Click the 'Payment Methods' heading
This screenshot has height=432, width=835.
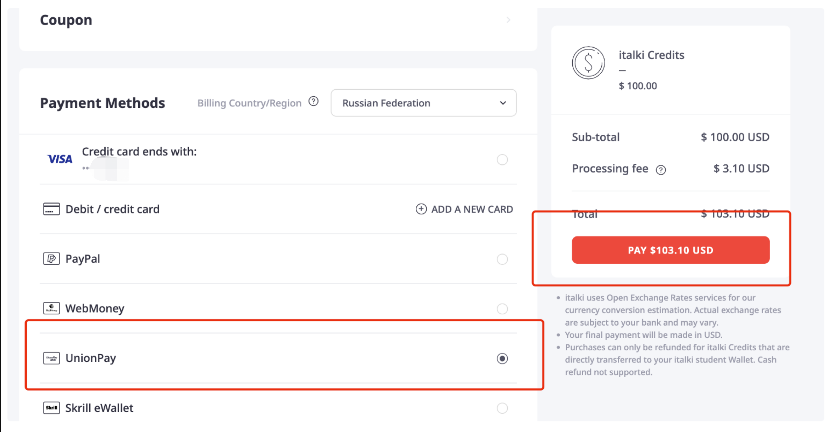tap(103, 103)
